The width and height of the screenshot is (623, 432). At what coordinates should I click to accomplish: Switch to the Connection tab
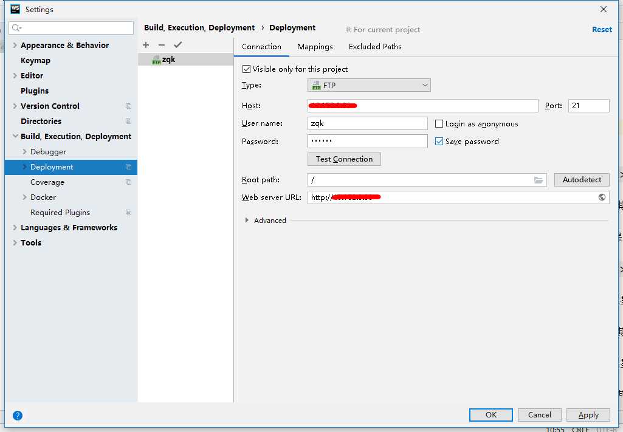[261, 47]
